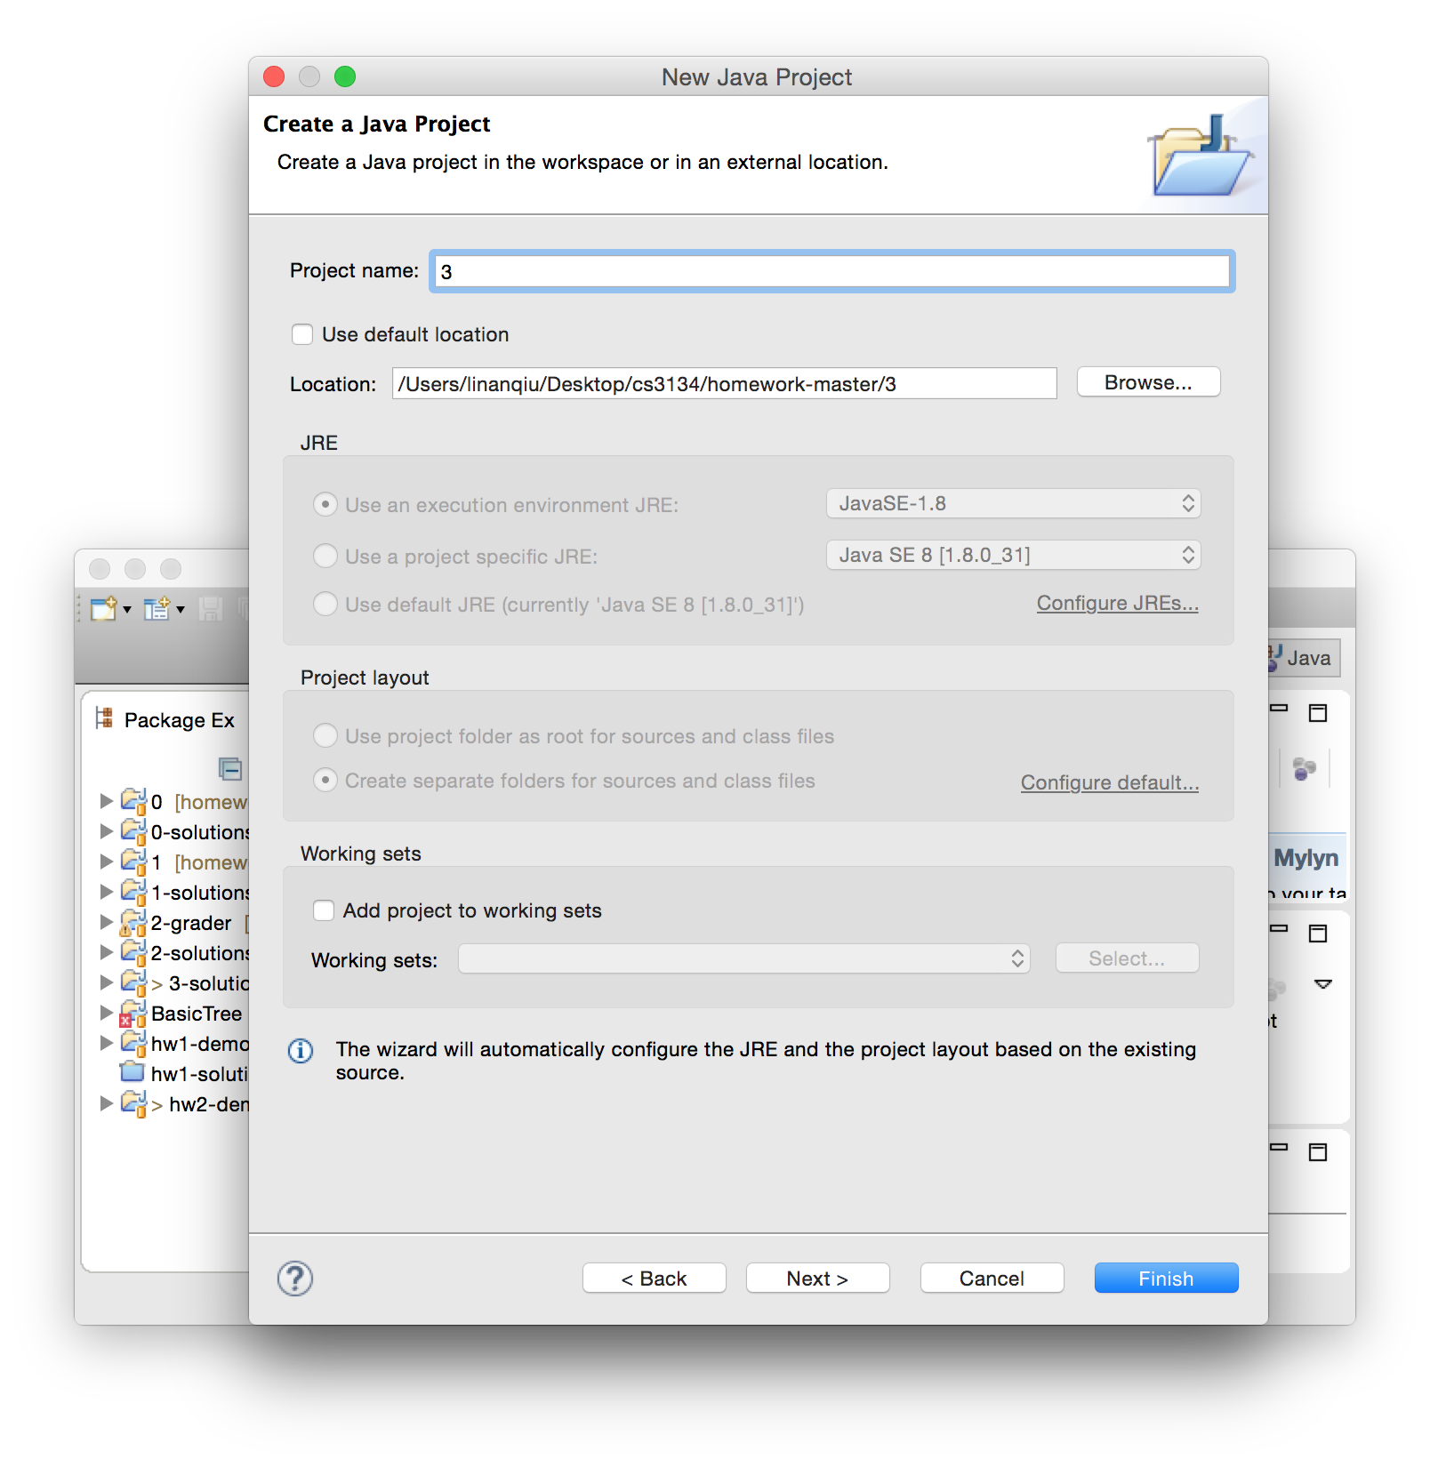The image size is (1430, 1467).
Task: Click the Cancel button
Action: click(992, 1279)
